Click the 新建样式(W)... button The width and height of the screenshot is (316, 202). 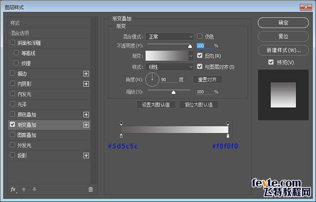coord(283,50)
